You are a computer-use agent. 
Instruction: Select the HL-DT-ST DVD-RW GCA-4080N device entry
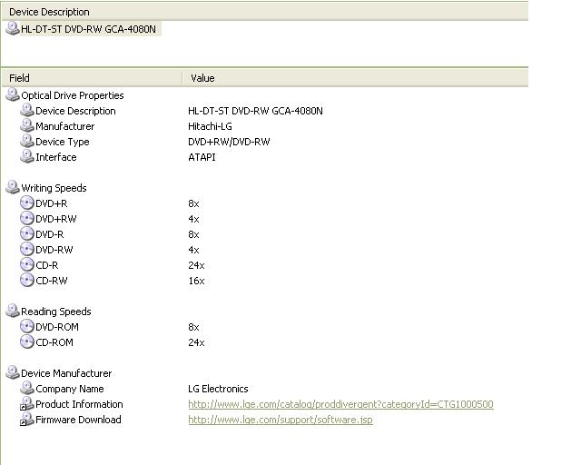(x=84, y=29)
